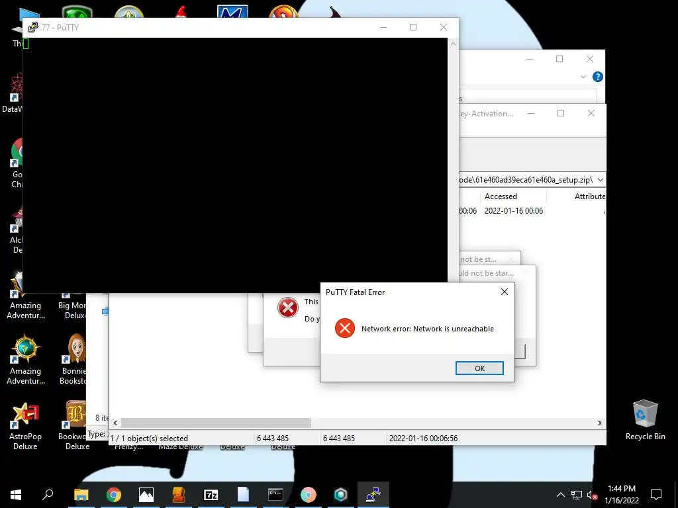Select the 2022-01-16 00:06 Accessed cell

click(x=514, y=211)
